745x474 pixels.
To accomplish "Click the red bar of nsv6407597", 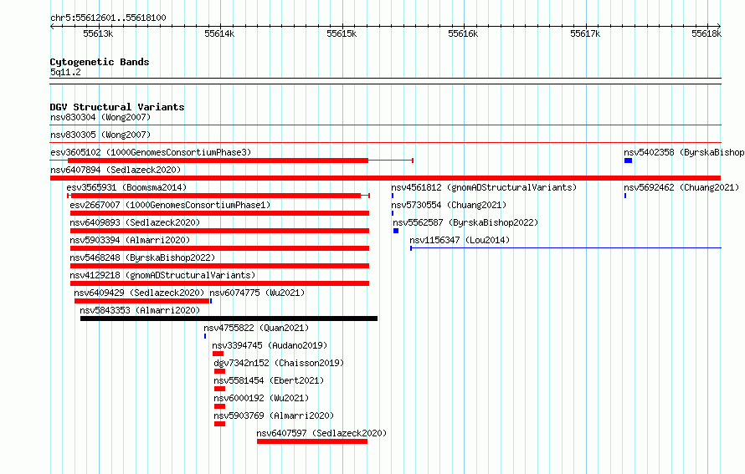I will [312, 441].
